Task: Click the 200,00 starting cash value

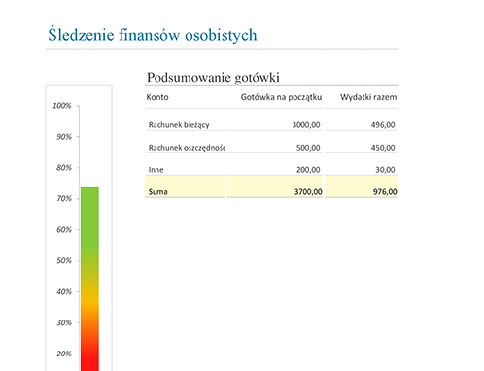Action: click(308, 170)
